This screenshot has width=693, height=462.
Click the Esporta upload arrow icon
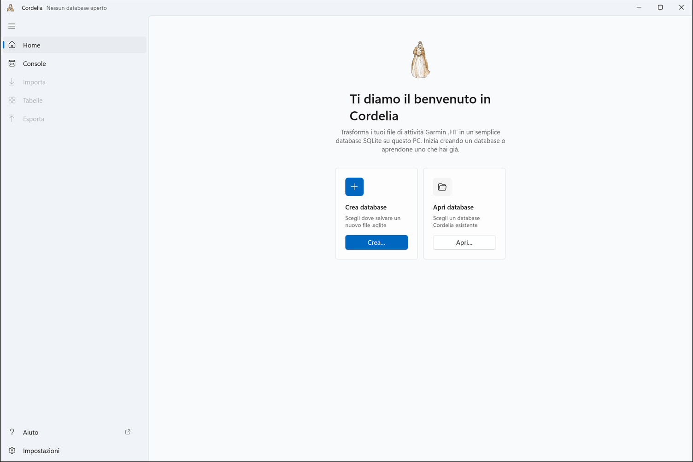12,118
